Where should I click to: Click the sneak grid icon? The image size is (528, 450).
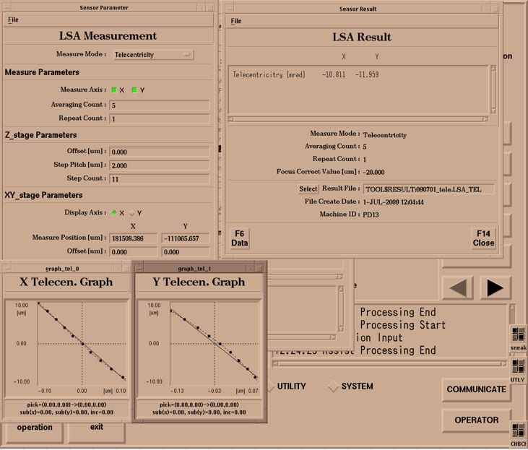(518, 334)
